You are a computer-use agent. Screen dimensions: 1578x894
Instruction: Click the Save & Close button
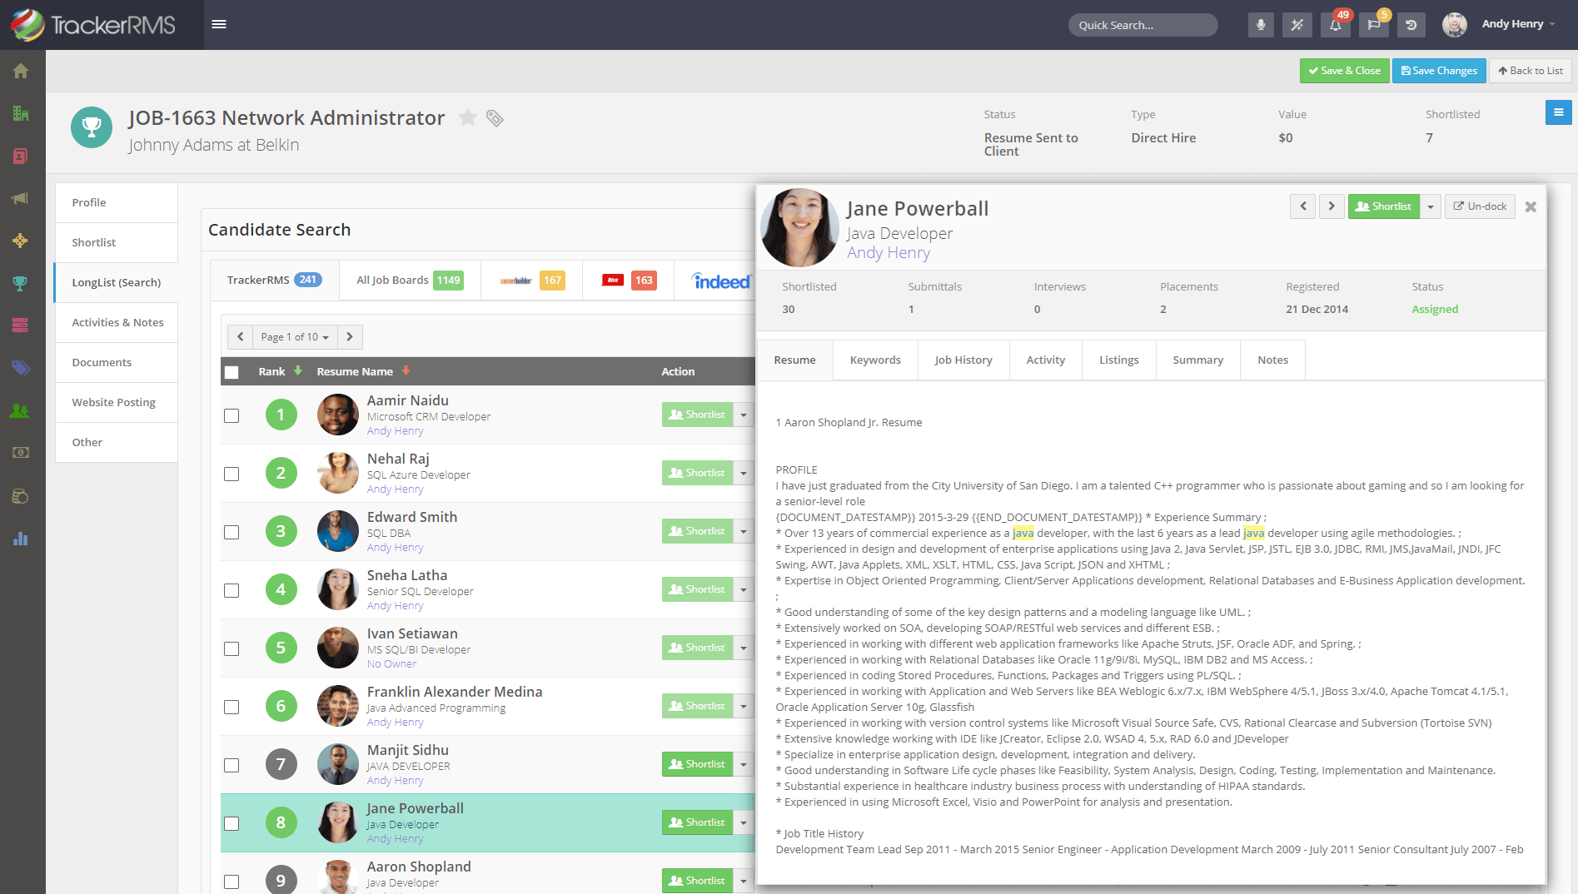coord(1343,71)
